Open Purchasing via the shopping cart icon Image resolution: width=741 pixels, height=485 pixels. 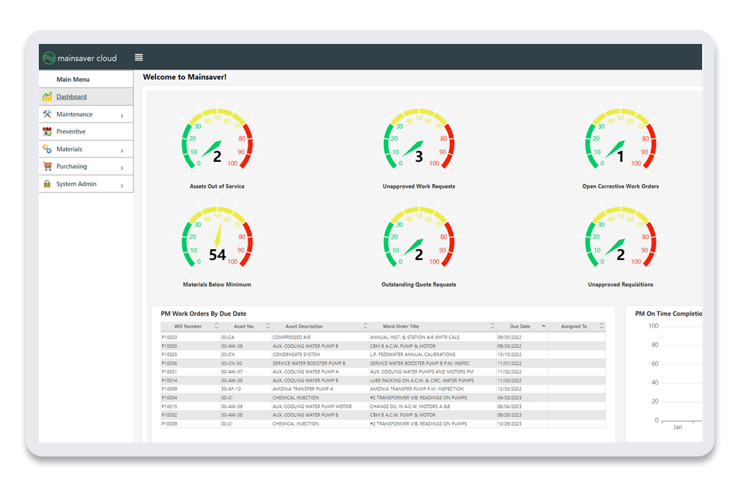pyautogui.click(x=48, y=166)
